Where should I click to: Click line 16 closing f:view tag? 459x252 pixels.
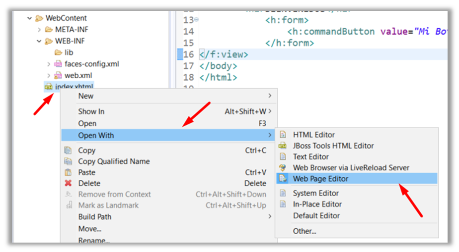click(224, 54)
